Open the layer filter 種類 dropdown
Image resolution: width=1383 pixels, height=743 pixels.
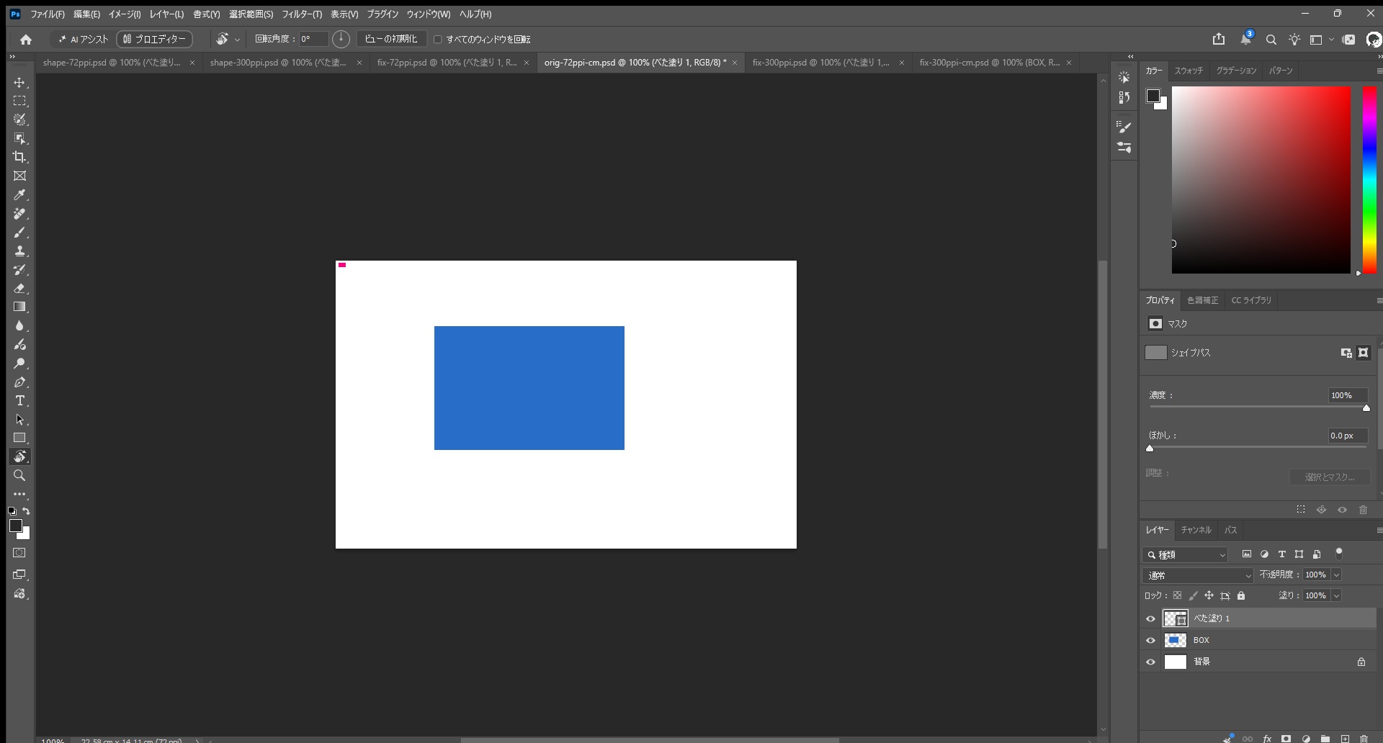click(1185, 554)
